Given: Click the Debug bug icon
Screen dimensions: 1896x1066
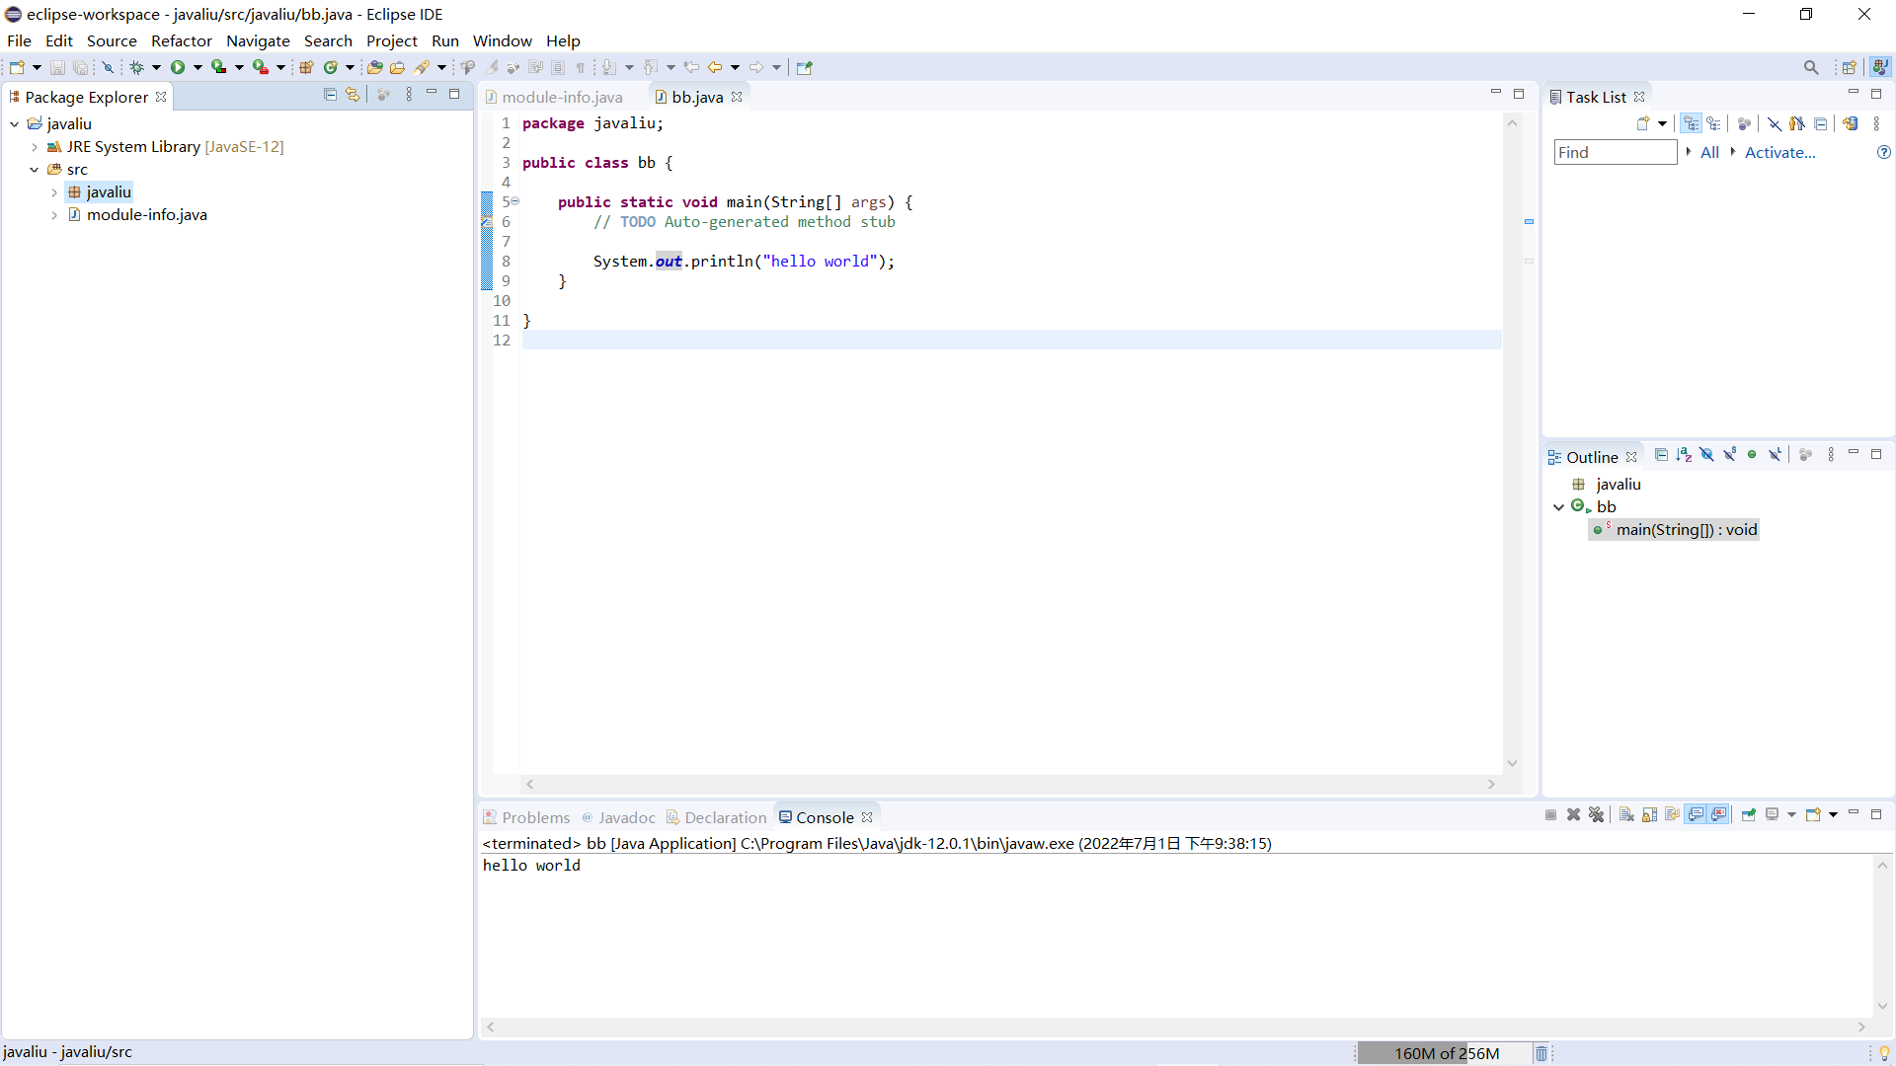Looking at the screenshot, I should (137, 67).
